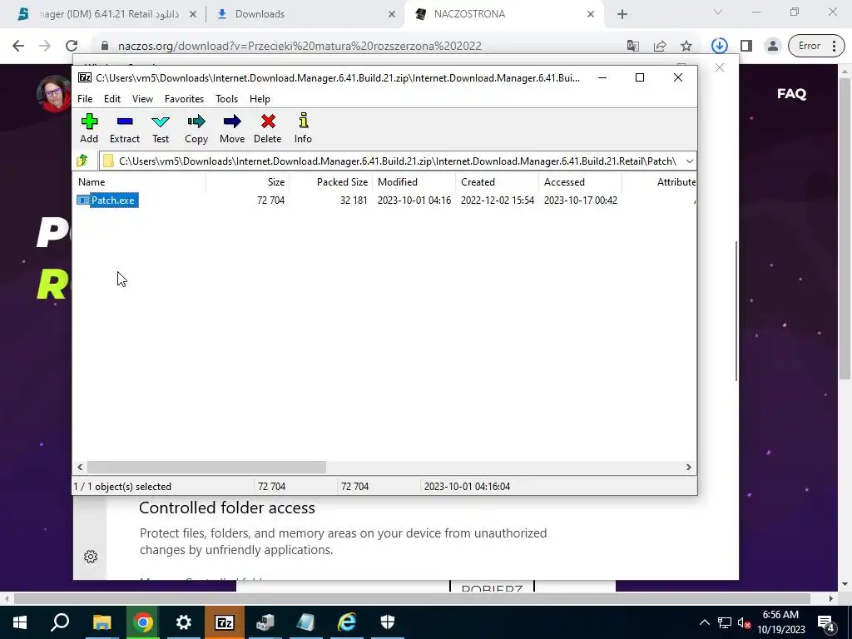Open a new Chrome tab with plus button
Viewport: 852px width, 639px height.
tap(622, 14)
